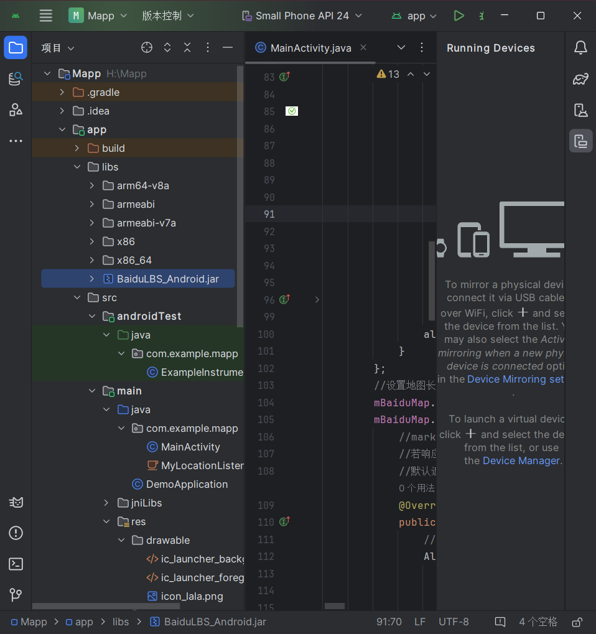This screenshot has height=634, width=596.
Task: Open the Device Manager tool window
Action: click(x=580, y=110)
